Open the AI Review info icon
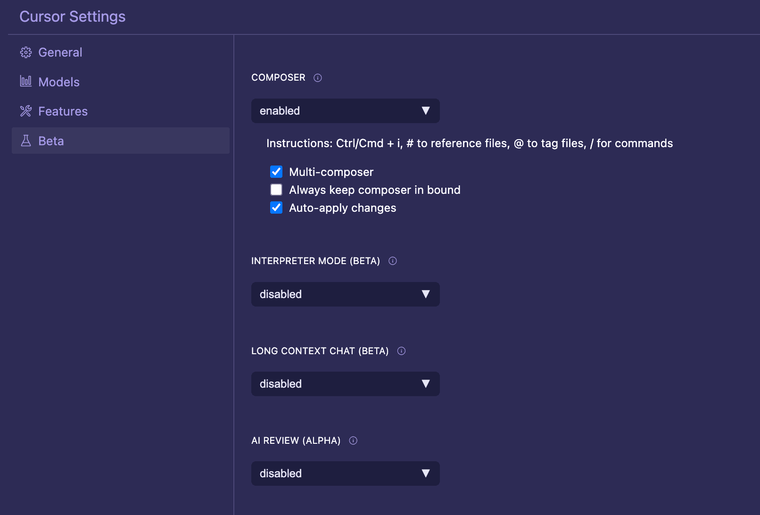Screen dimensions: 760x515 click(353, 440)
